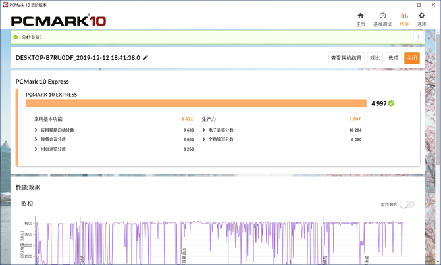Viewport: 441px width, 265px height.
Task: Open the 基准测试 benchmark gauge icon
Action: (x=382, y=16)
